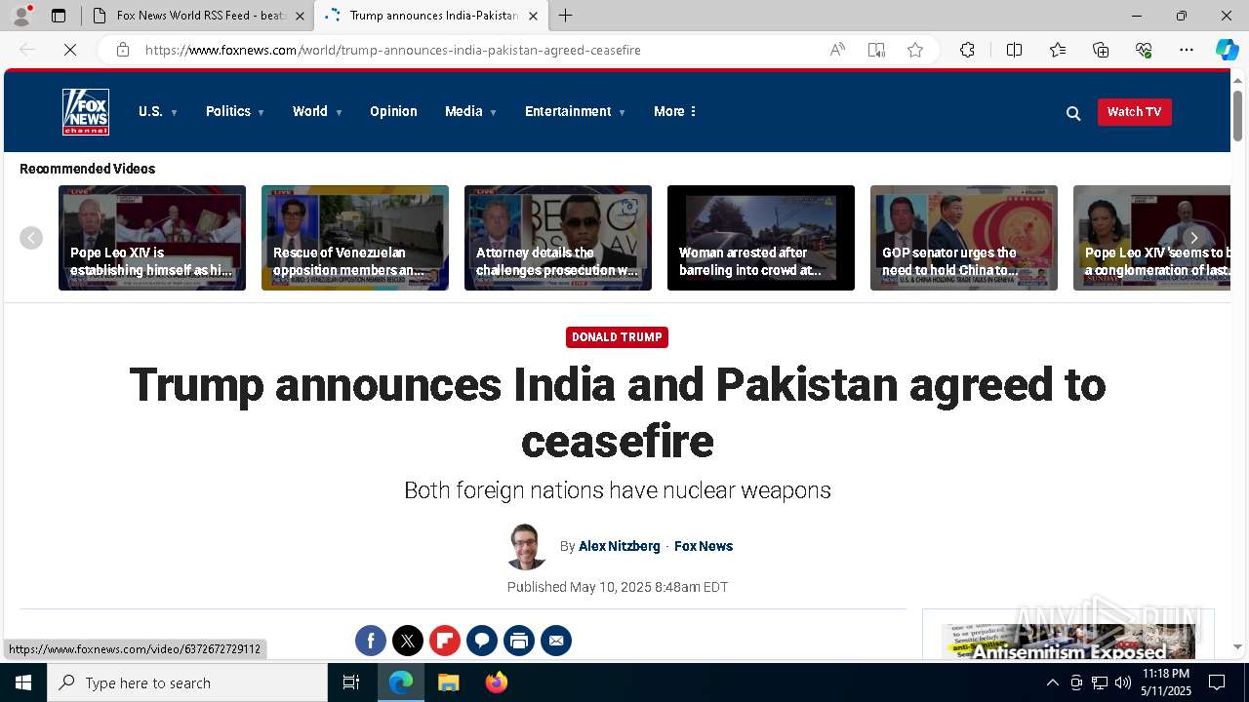Open the Antisemitism Exposed sidebar promo
Screen dimensions: 1249x702
coord(1068,640)
